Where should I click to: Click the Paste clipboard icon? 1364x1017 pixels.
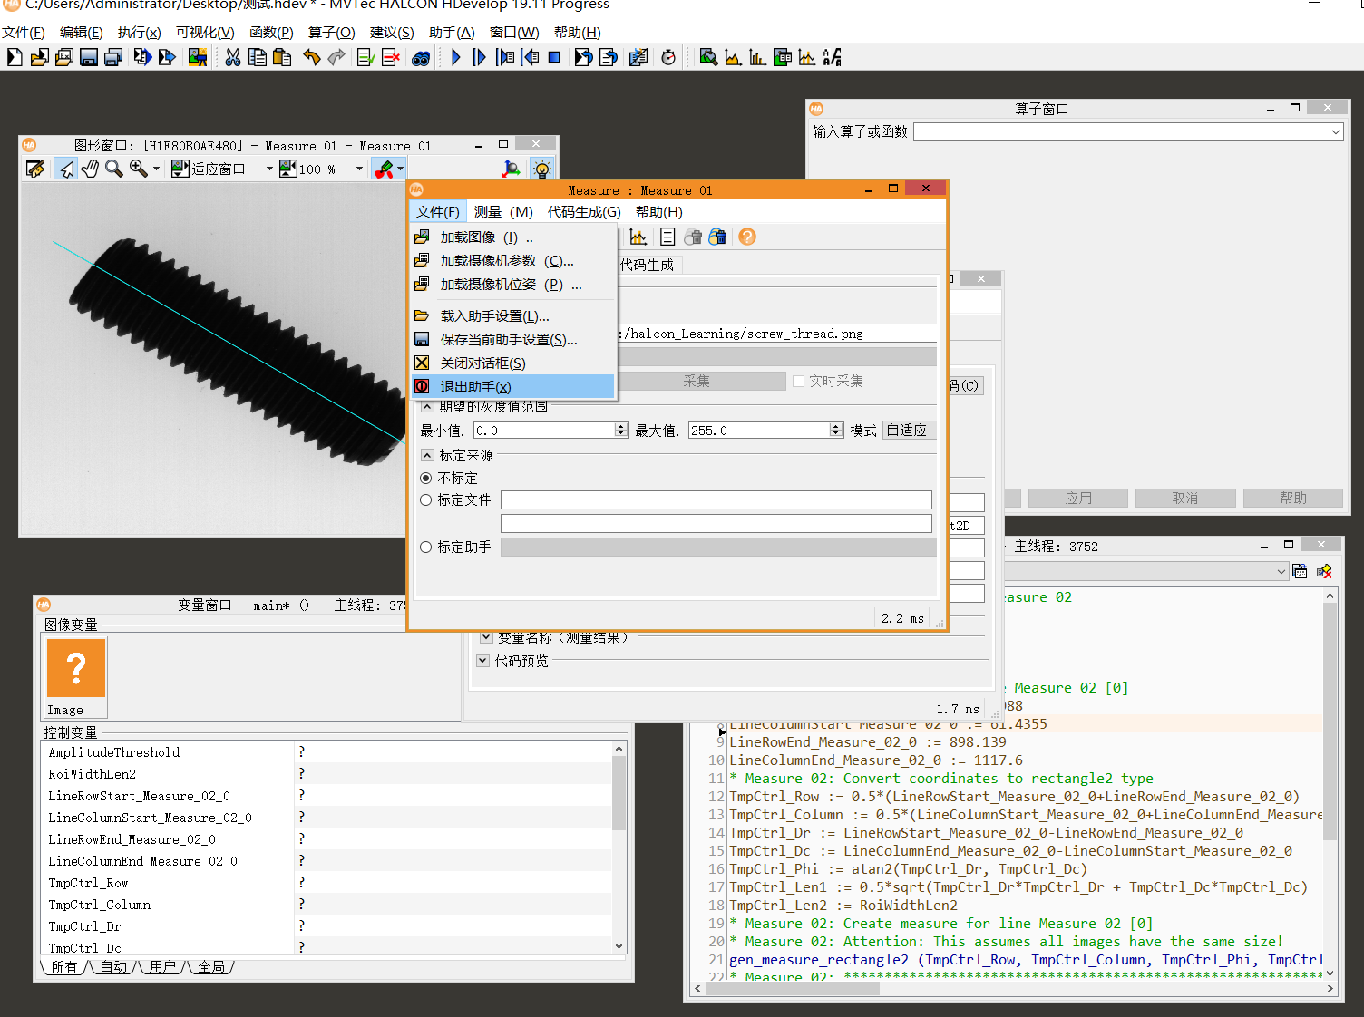point(282,57)
